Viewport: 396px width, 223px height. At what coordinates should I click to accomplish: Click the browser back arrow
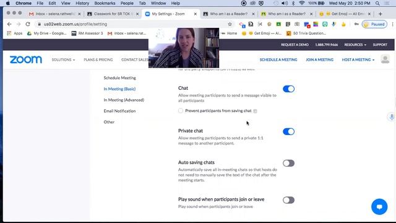(x=9, y=24)
